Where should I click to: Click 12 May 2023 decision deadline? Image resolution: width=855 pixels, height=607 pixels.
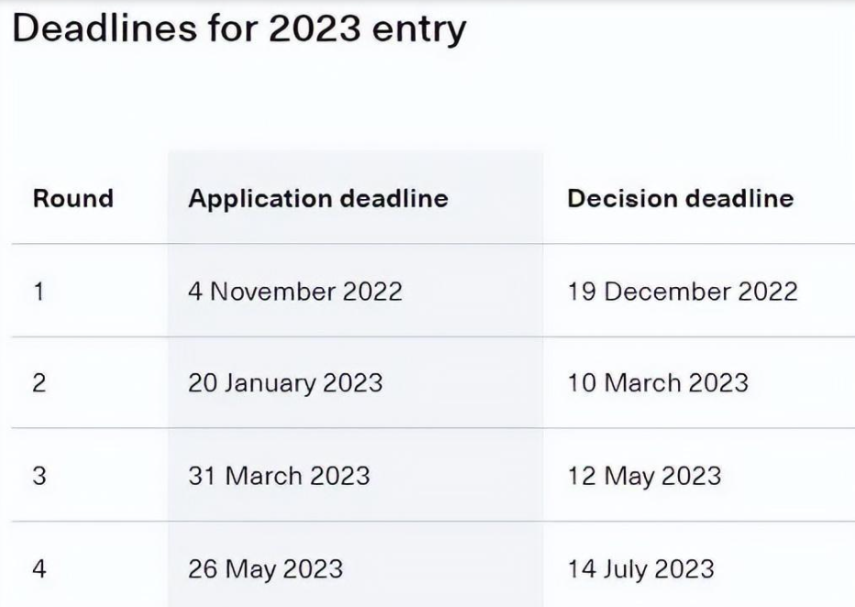click(644, 476)
